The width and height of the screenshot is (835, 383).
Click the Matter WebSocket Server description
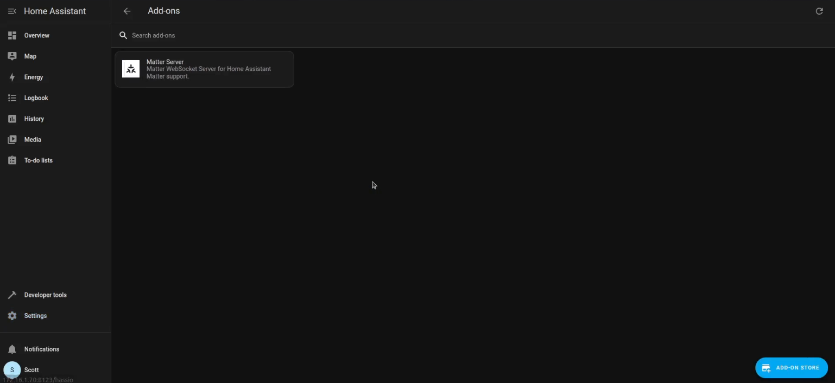coord(208,73)
